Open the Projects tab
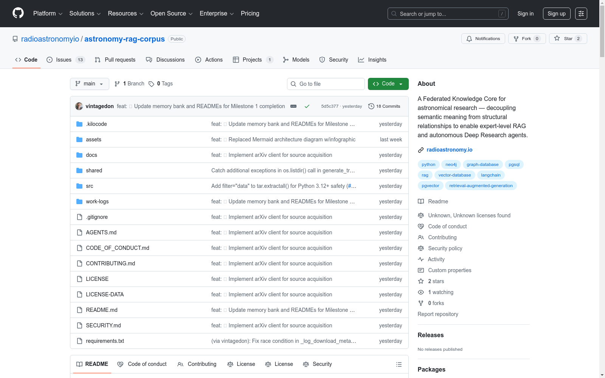The image size is (605, 378). (x=253, y=60)
